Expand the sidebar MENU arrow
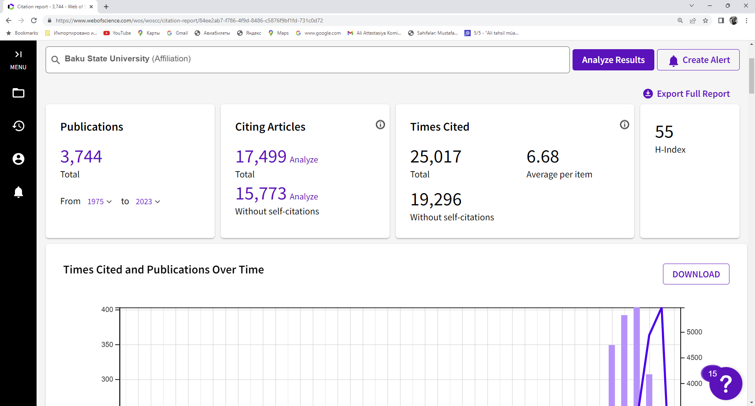This screenshot has width=755, height=406. (18, 55)
